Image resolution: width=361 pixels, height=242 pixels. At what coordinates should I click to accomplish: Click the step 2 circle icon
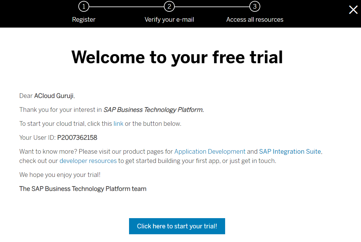coord(169,6)
